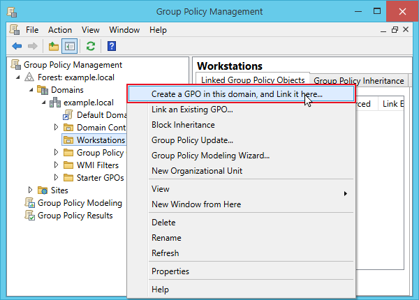
Task: Click the blue Help question mark icon
Action: click(x=112, y=46)
